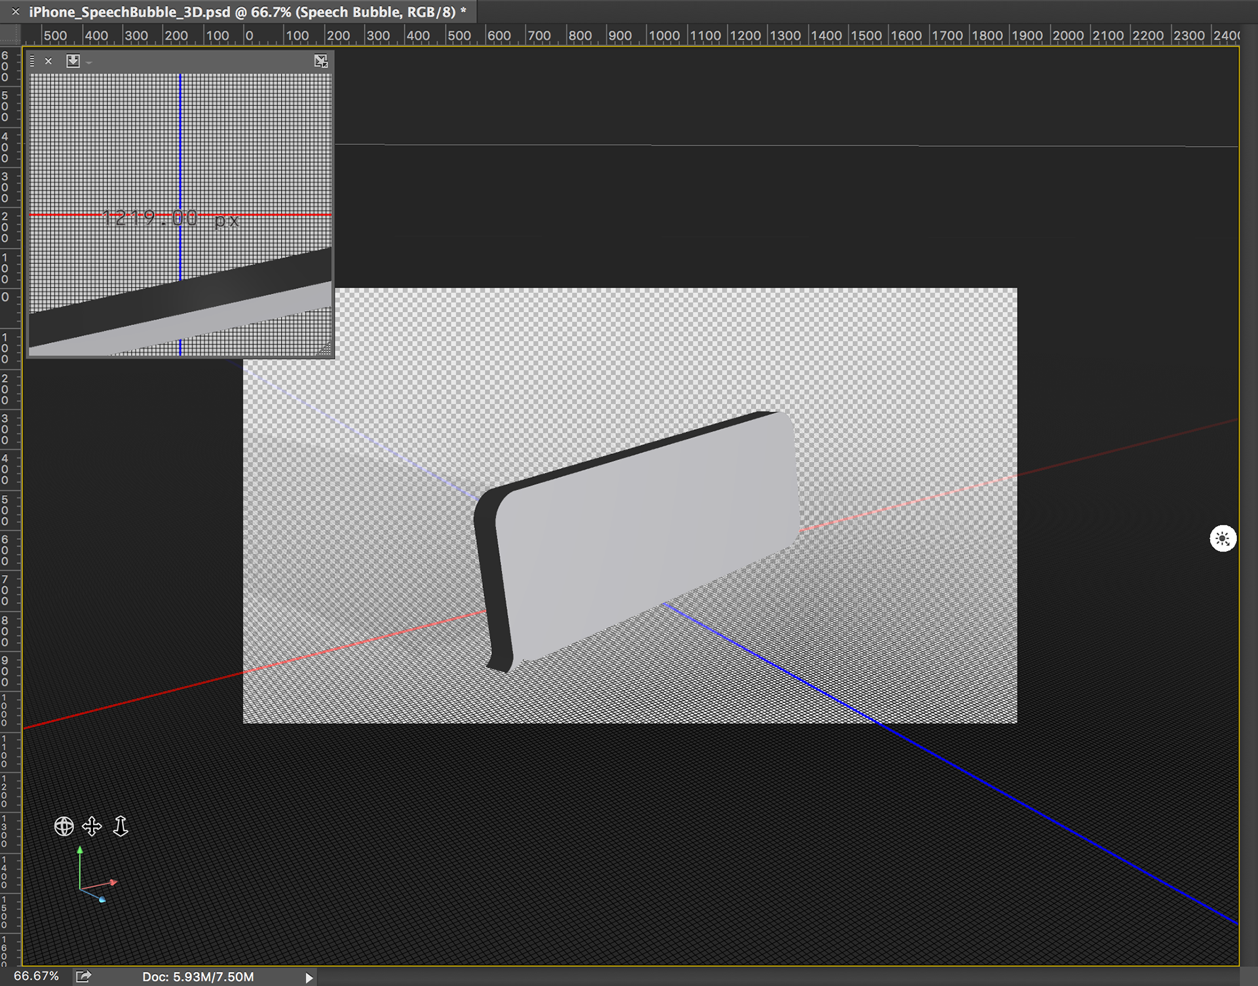Click the Select View/Camera icon

coord(73,61)
